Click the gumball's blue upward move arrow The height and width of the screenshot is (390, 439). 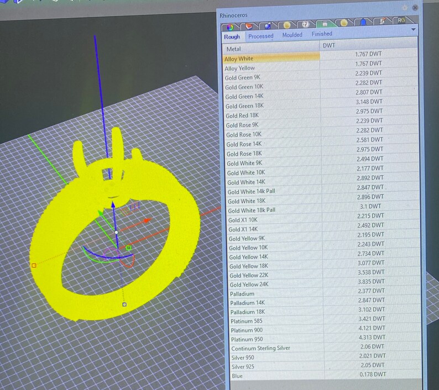(x=113, y=204)
